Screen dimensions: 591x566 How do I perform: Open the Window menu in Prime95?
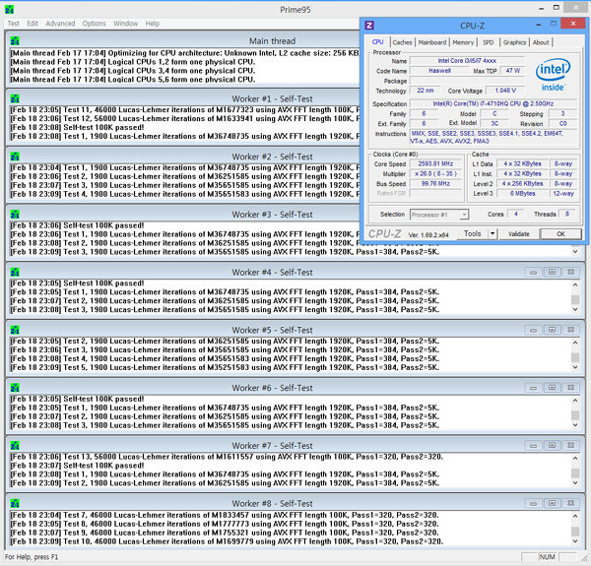[125, 24]
